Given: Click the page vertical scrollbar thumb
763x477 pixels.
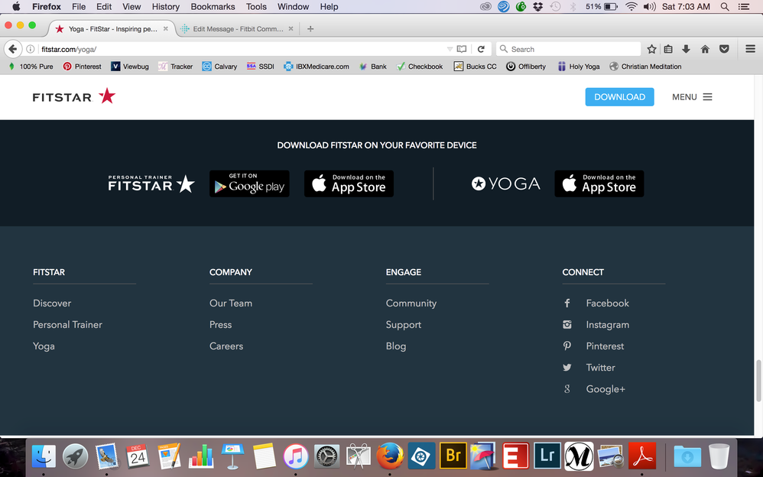Looking at the screenshot, I should 758,381.
